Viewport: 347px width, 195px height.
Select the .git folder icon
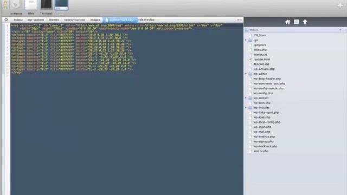pos(250,40)
